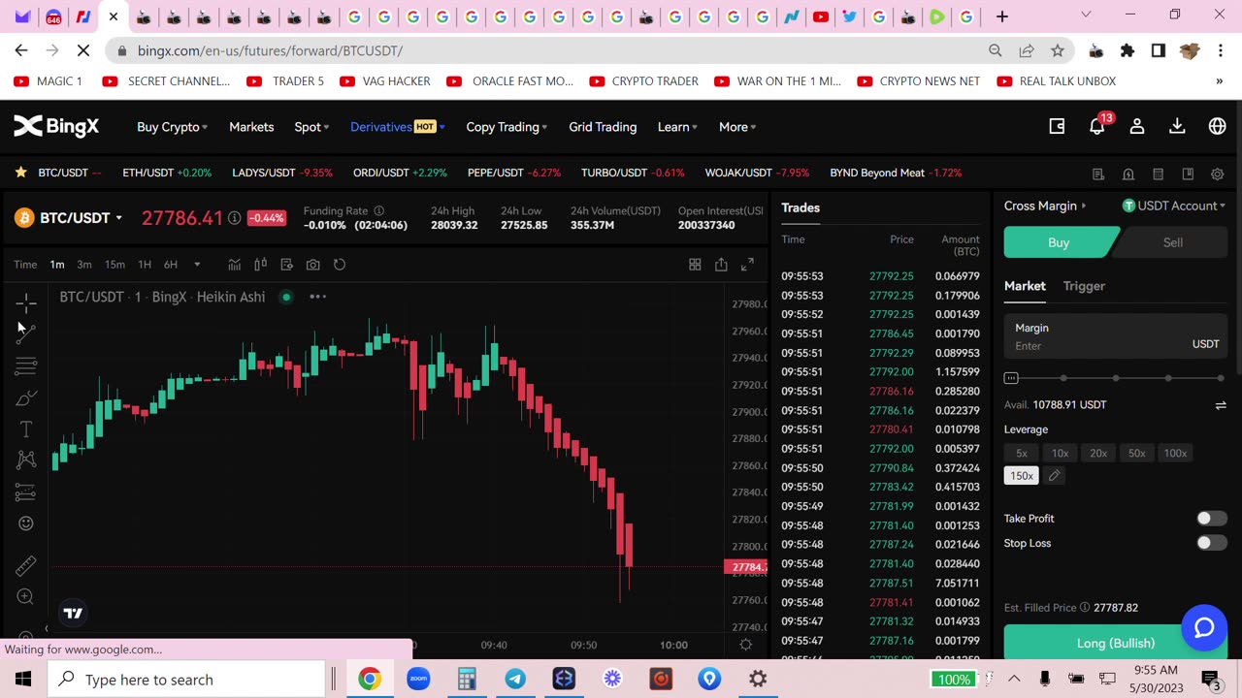Open the notifications bell

1097,126
